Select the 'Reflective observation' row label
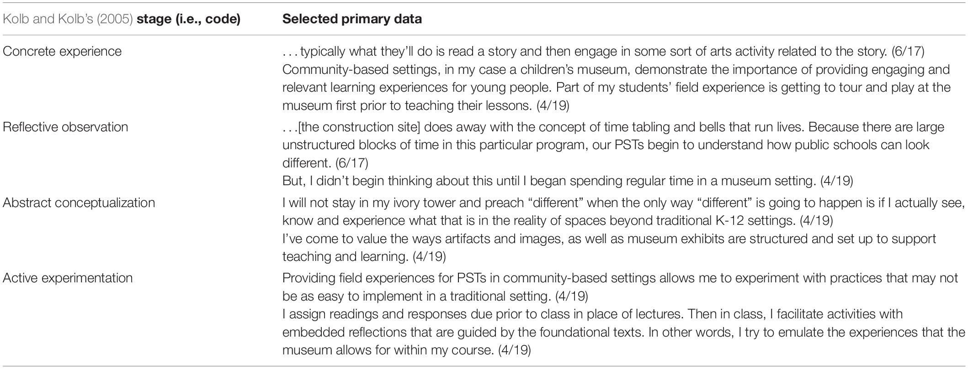The width and height of the screenshot is (968, 369). (x=65, y=127)
